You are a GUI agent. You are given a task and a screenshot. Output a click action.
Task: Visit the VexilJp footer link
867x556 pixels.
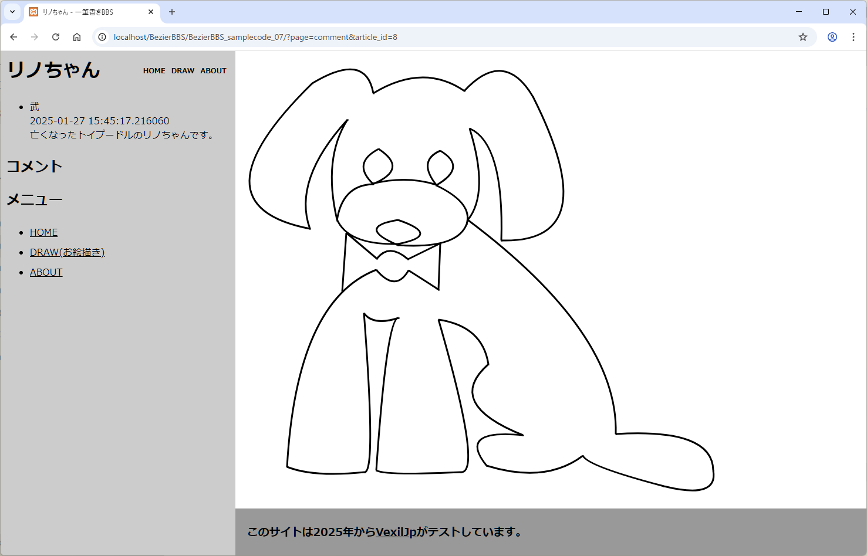pos(396,532)
